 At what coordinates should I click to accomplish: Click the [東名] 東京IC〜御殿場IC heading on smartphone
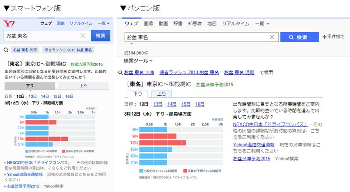(35, 64)
